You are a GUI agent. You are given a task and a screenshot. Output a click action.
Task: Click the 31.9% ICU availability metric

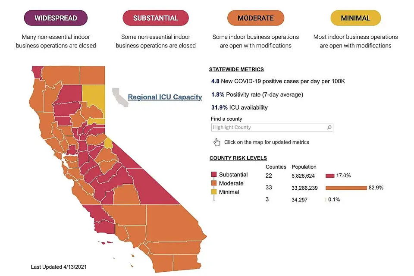(x=239, y=107)
